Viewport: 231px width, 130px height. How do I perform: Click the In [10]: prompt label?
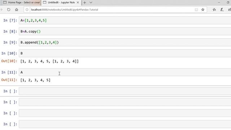9,53
